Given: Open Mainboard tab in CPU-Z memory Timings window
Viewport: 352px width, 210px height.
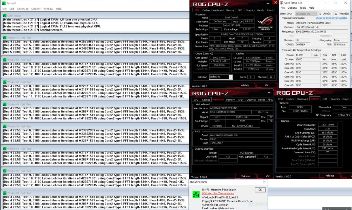Looking at the screenshot, I should coord(302,99).
